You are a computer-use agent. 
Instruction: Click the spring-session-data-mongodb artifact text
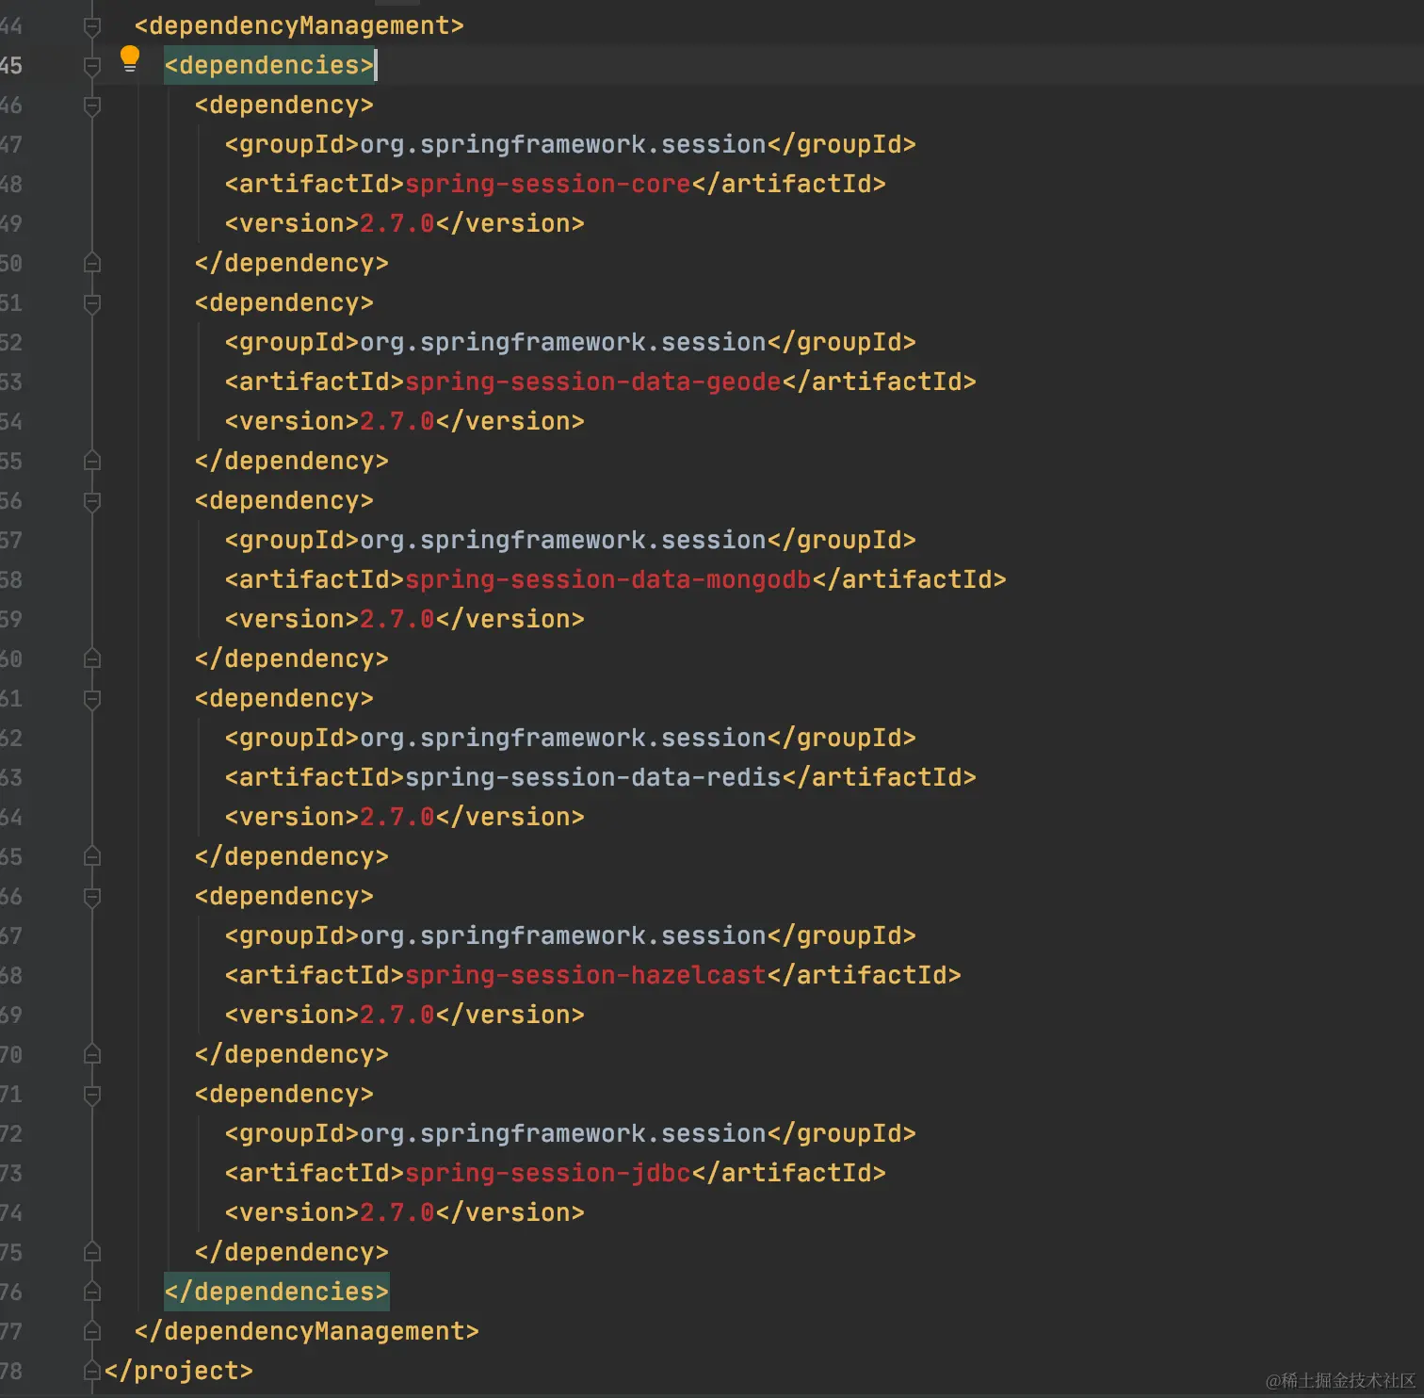608,579
